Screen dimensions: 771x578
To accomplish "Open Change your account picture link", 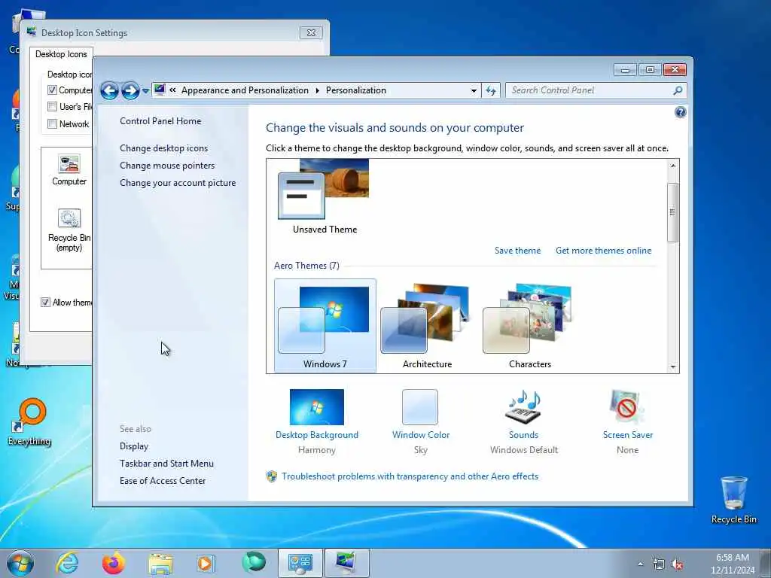I will coord(178,183).
